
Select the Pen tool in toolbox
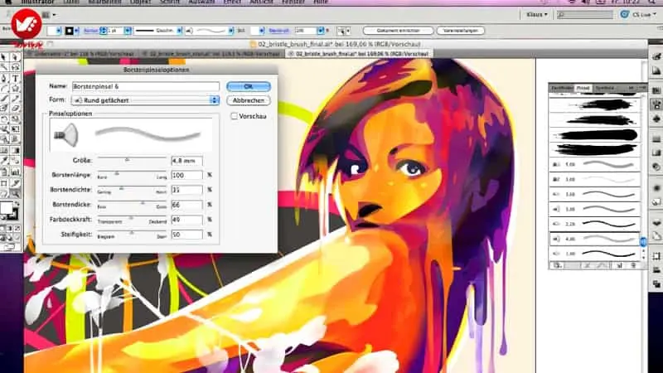4,78
